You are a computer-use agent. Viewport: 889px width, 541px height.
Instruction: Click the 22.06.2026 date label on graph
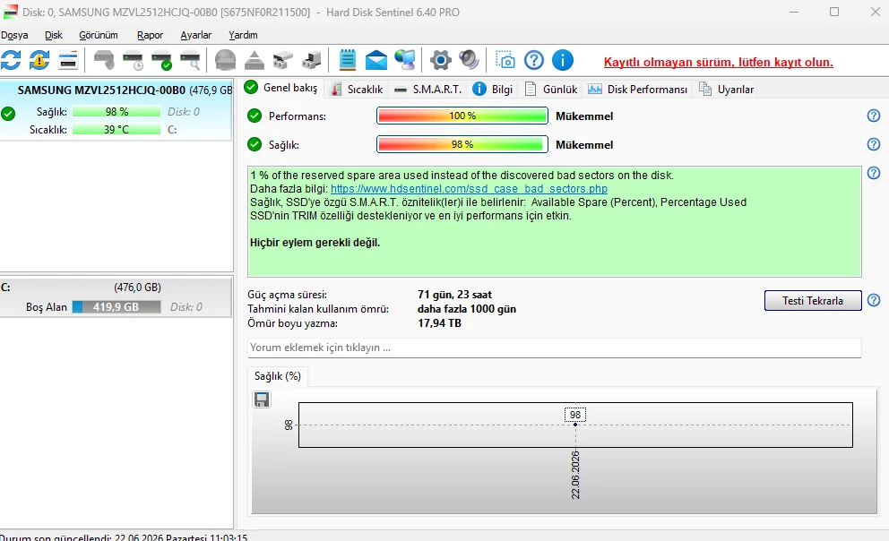click(575, 475)
